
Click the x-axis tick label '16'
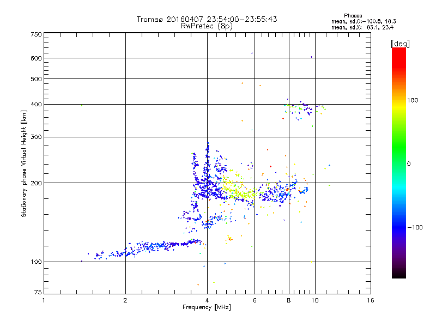pyautogui.click(x=371, y=300)
